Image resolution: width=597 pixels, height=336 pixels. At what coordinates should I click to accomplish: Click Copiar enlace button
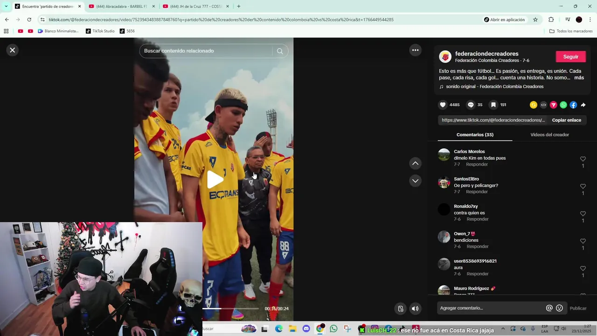[566, 120]
